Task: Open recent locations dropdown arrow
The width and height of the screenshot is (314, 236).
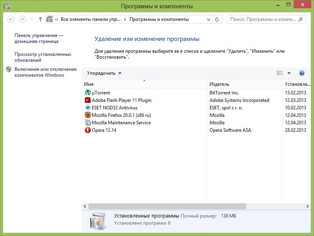Action: [31, 19]
